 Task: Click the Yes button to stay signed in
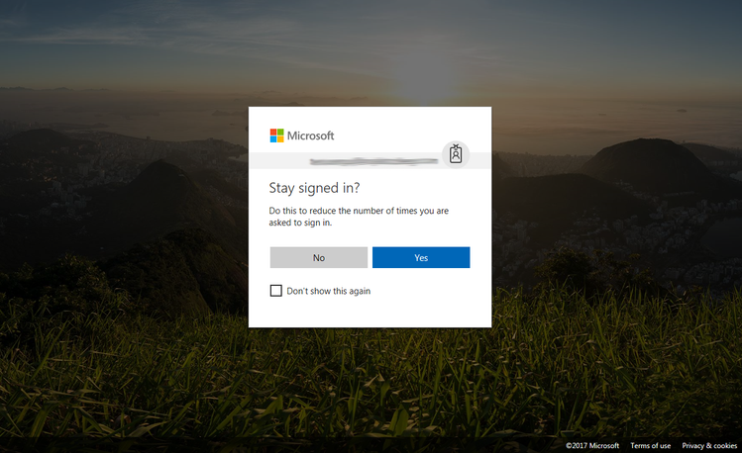(x=421, y=257)
